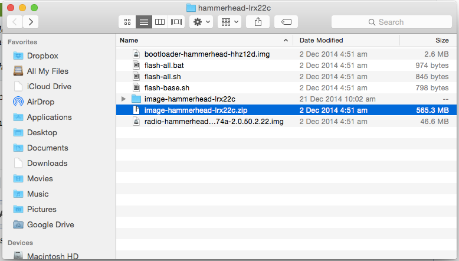Go forward with the right arrow button
459x261 pixels.
(x=30, y=22)
